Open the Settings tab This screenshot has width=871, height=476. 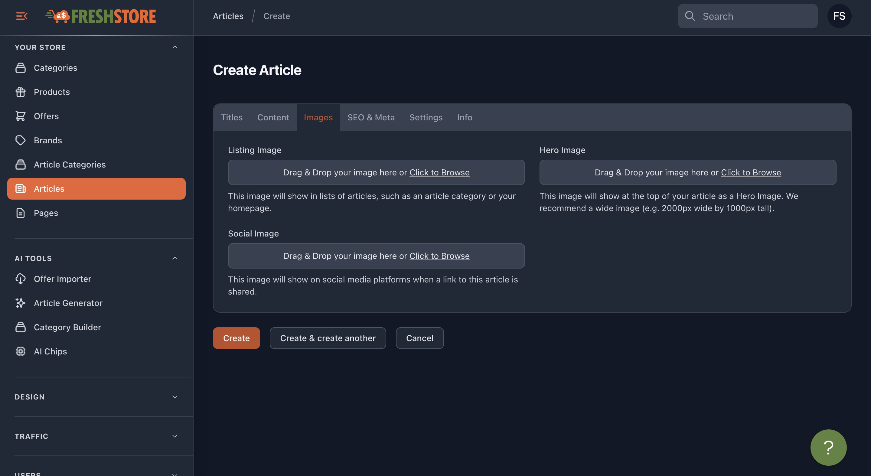[x=426, y=117]
